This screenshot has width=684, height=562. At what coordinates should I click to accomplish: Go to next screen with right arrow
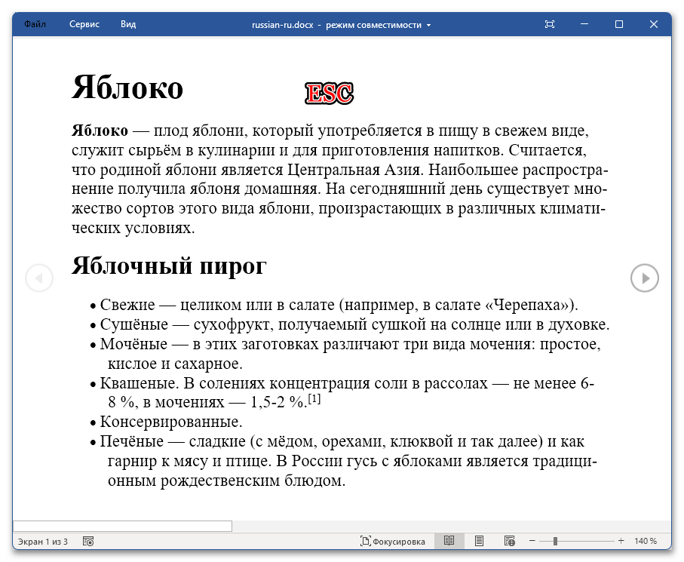(x=645, y=278)
